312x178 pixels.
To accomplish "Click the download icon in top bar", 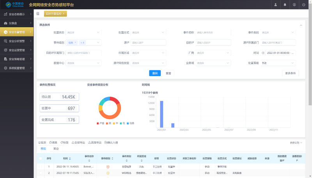I will (294, 5).
